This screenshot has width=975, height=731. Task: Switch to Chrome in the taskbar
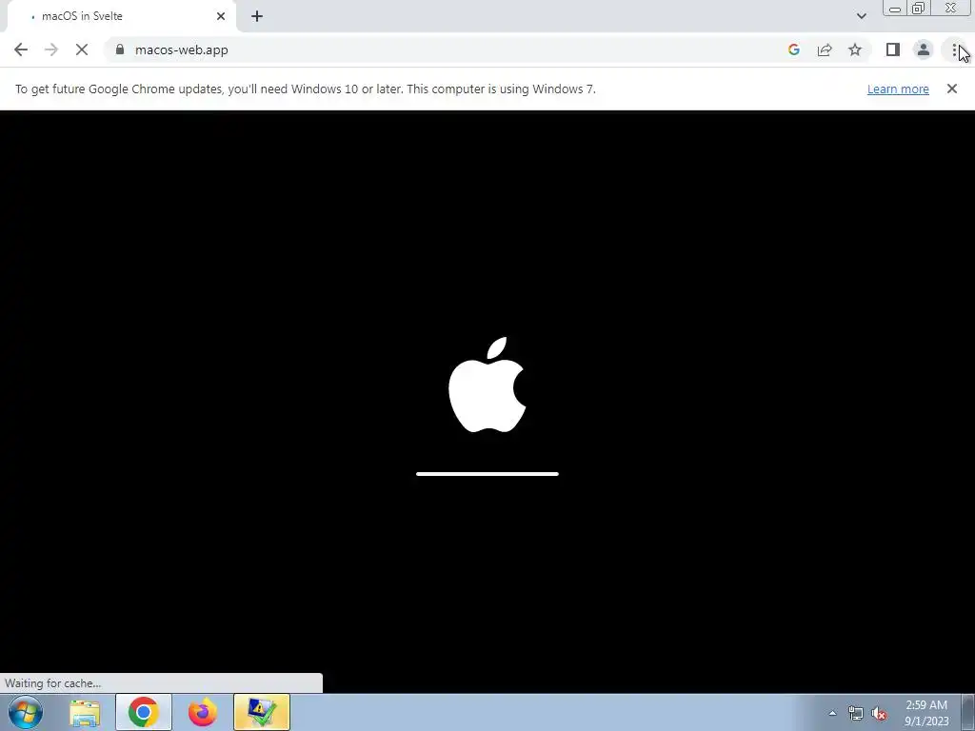(144, 712)
